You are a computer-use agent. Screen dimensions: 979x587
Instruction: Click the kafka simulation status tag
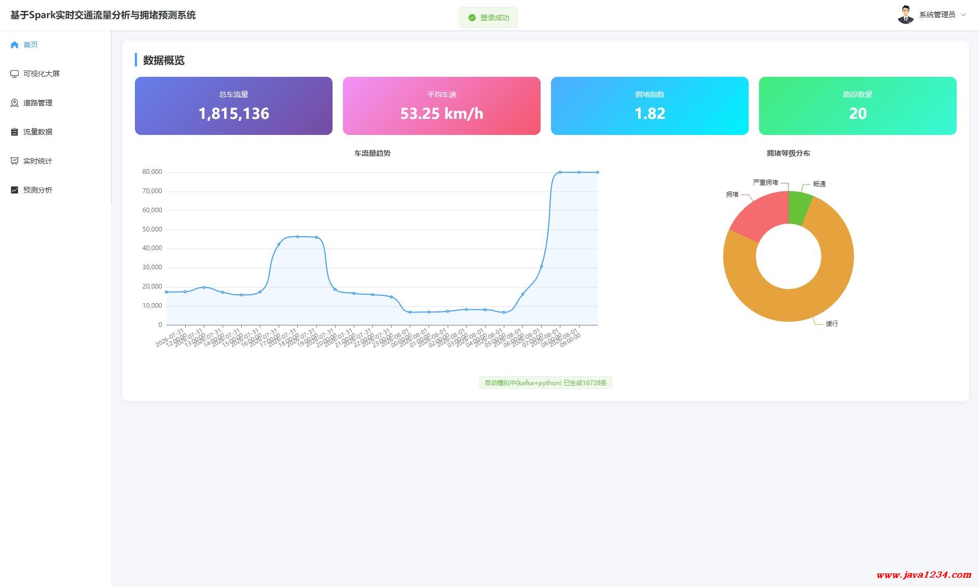point(545,383)
